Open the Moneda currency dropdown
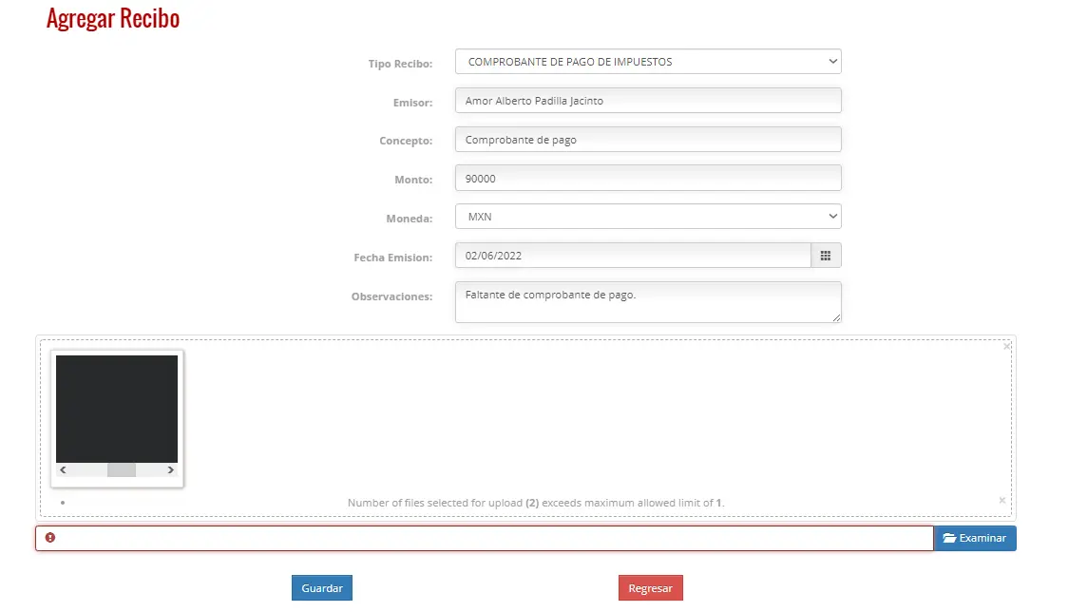The width and height of the screenshot is (1068, 612). pyautogui.click(x=648, y=217)
